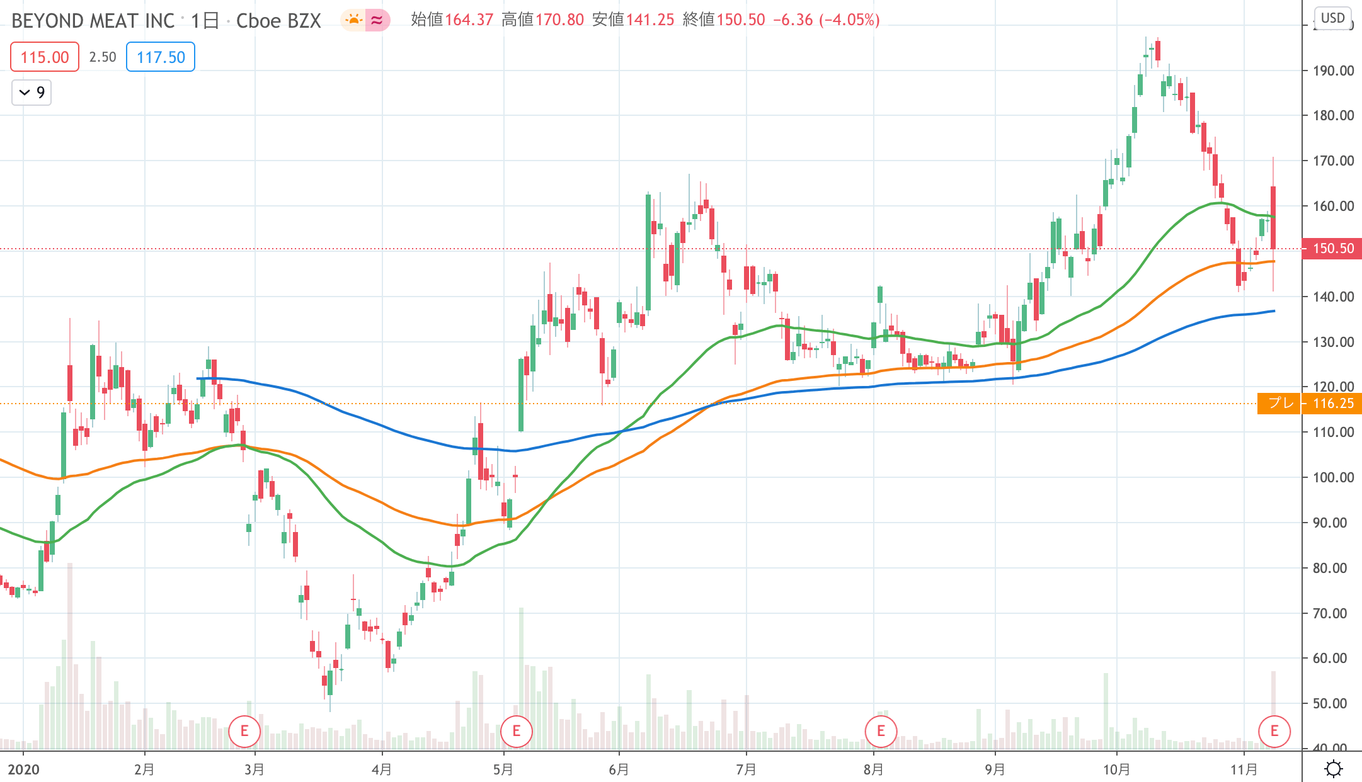Click the Cboe BZX exchange label
The width and height of the screenshot is (1362, 782).
pos(278,21)
